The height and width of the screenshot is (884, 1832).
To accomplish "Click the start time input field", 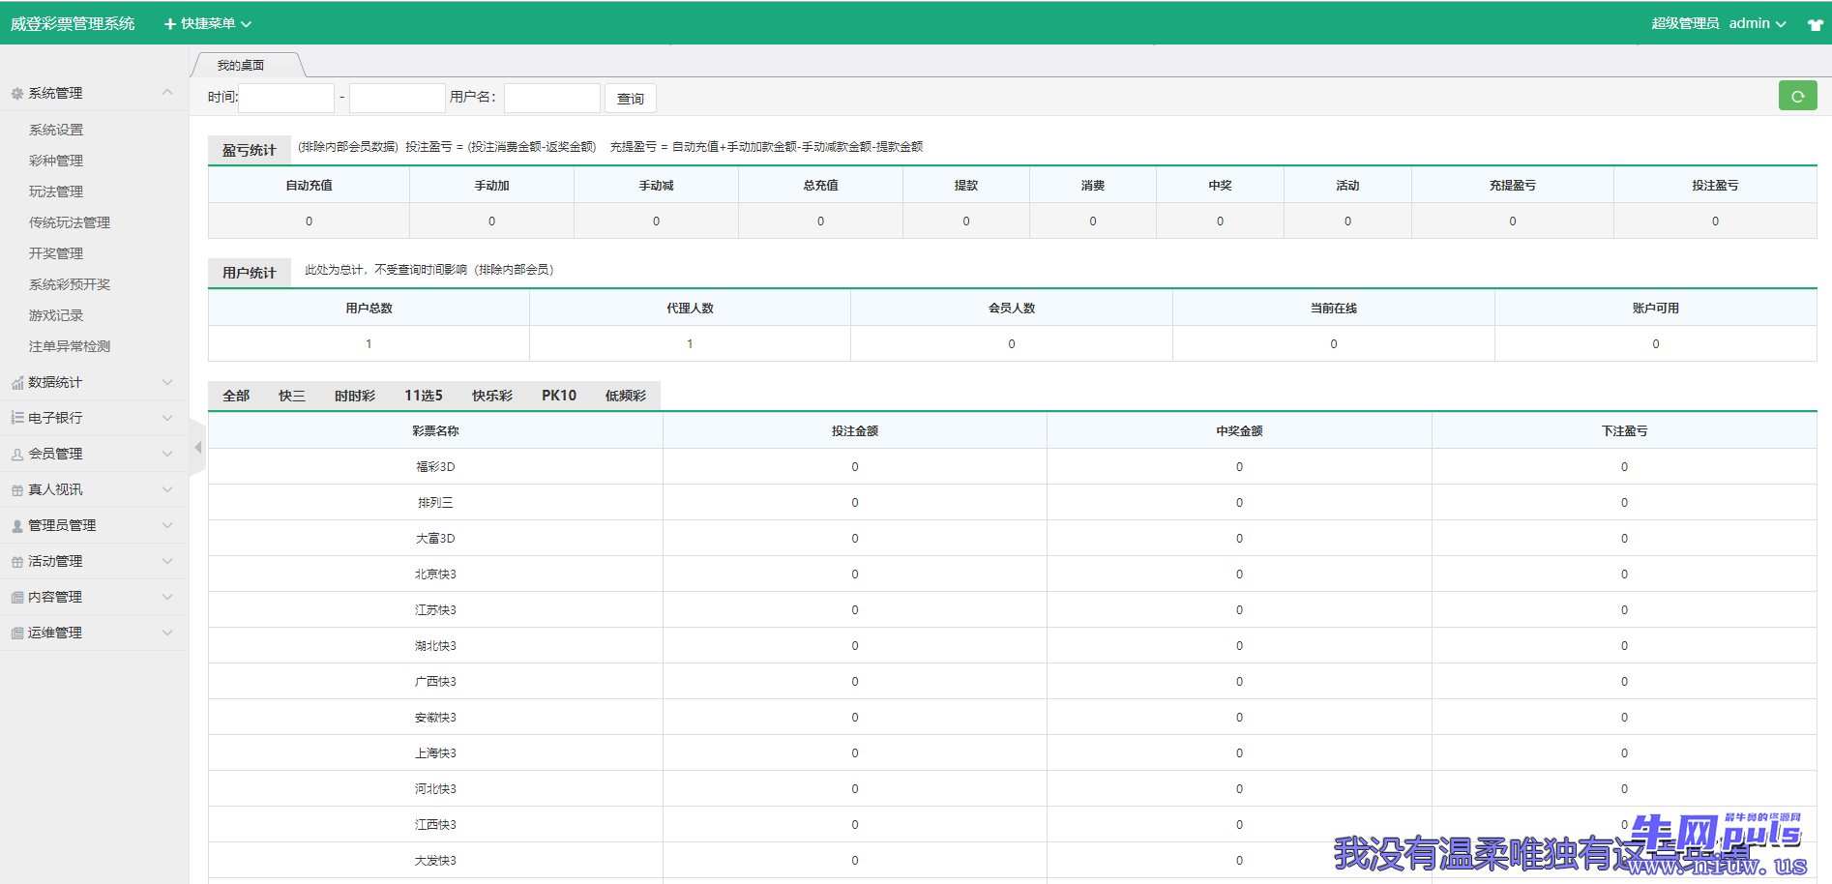I will click(286, 98).
